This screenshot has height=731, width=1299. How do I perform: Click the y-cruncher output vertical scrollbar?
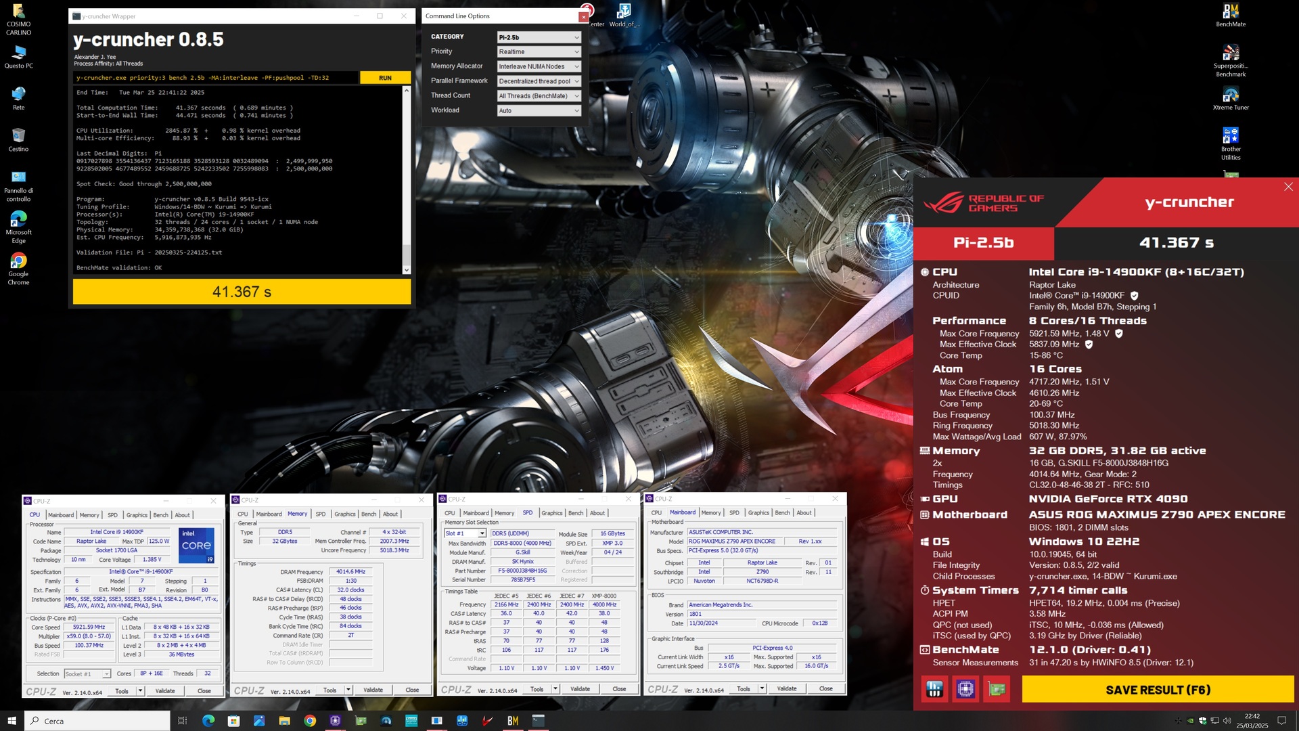407,180
